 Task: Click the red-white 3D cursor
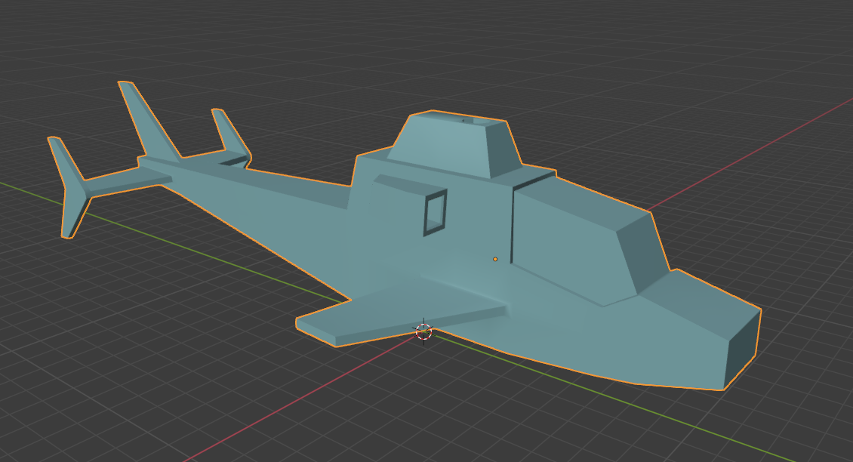(423, 331)
